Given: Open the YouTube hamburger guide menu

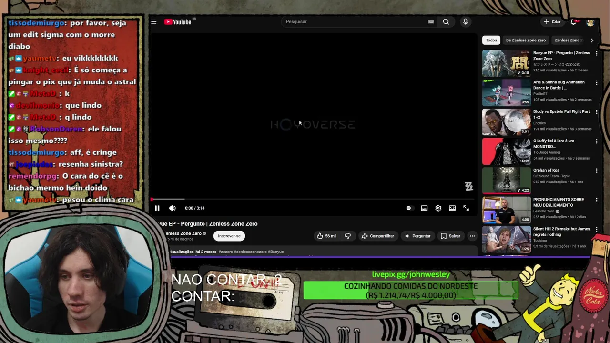Looking at the screenshot, I should pyautogui.click(x=154, y=21).
